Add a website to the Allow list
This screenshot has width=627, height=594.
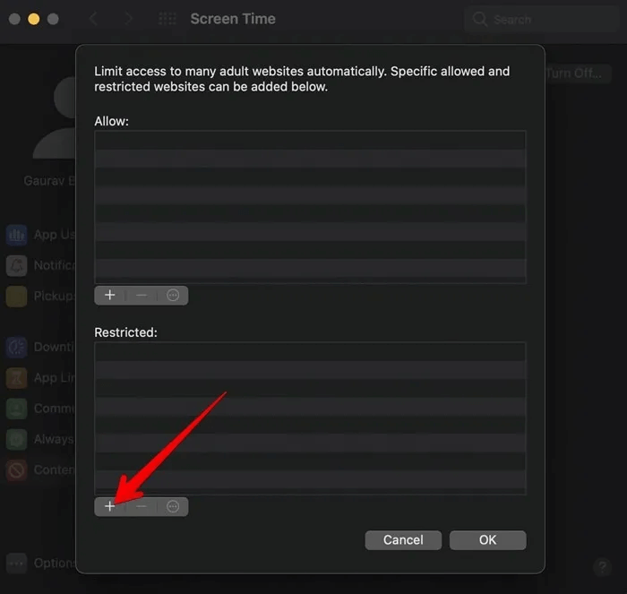click(x=109, y=295)
